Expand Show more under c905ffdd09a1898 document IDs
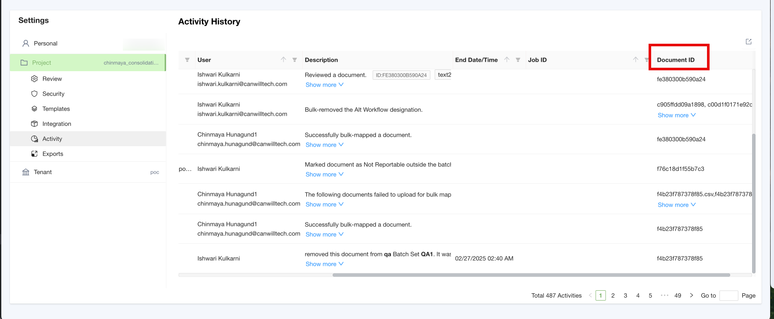 [676, 115]
